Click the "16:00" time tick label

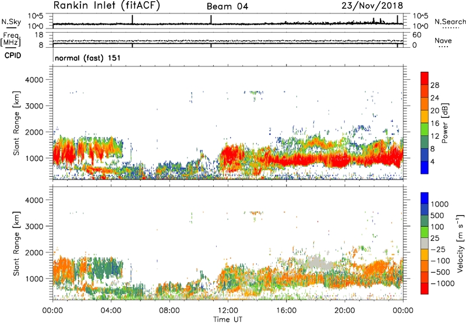(286, 311)
